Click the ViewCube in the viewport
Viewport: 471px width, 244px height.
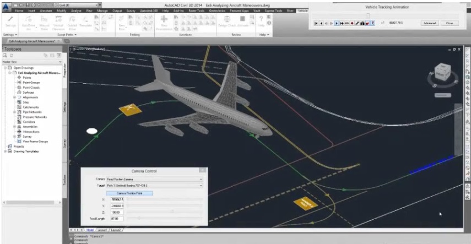[x=443, y=72]
